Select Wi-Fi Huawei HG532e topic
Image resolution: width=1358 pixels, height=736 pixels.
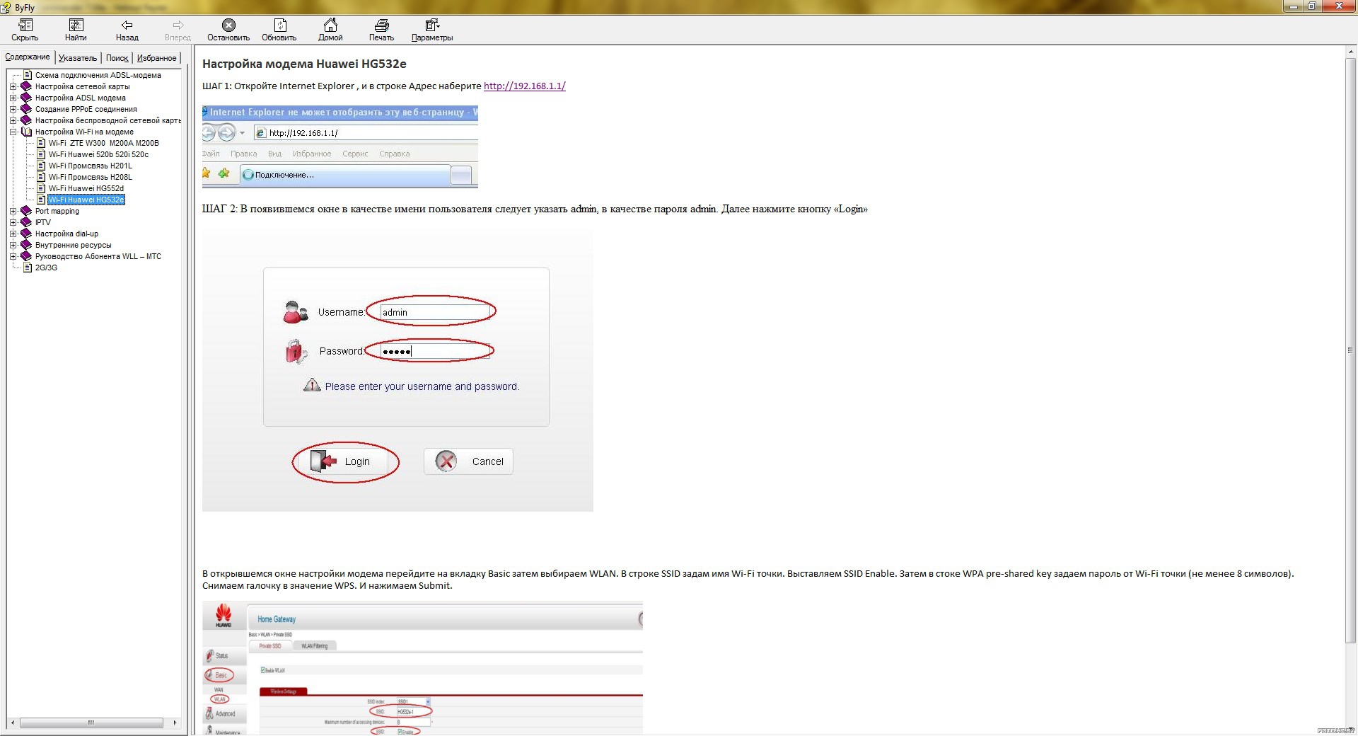coord(86,200)
